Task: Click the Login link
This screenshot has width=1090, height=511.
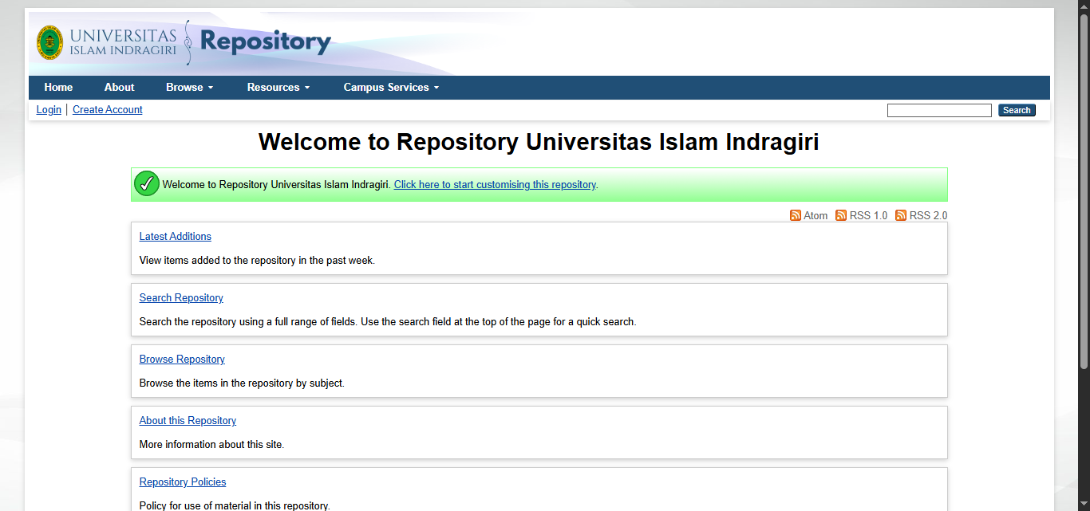Action: [x=48, y=109]
